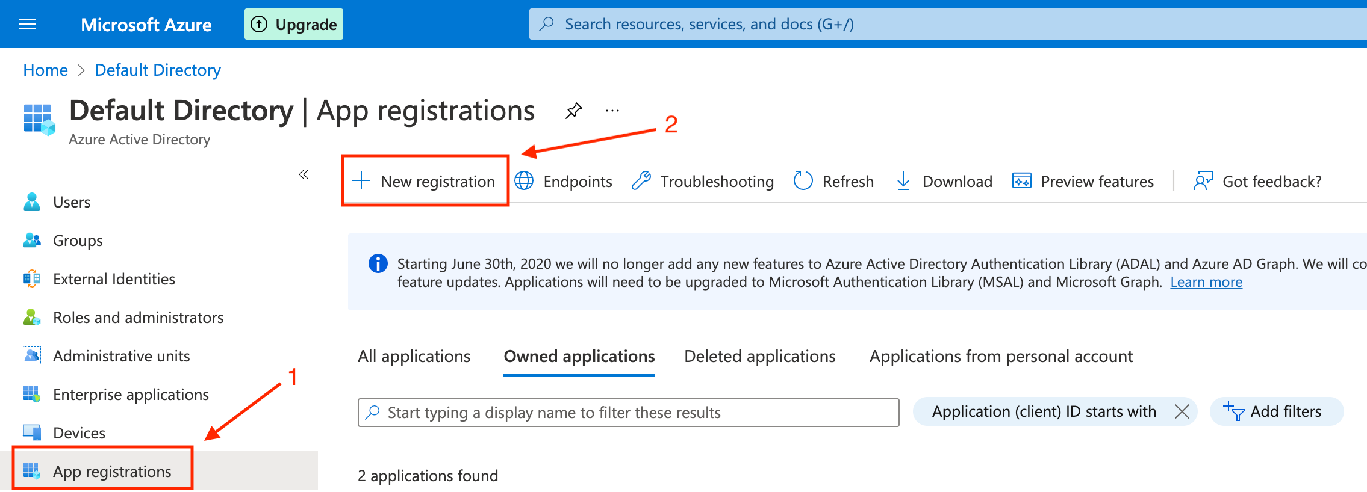Switch to All applications tab
This screenshot has width=1367, height=492.
[x=414, y=356]
